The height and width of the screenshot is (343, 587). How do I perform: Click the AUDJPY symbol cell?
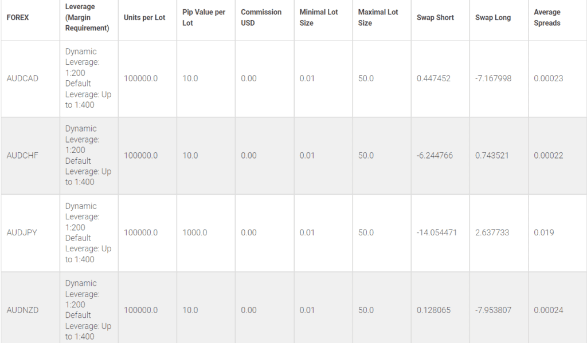point(22,233)
